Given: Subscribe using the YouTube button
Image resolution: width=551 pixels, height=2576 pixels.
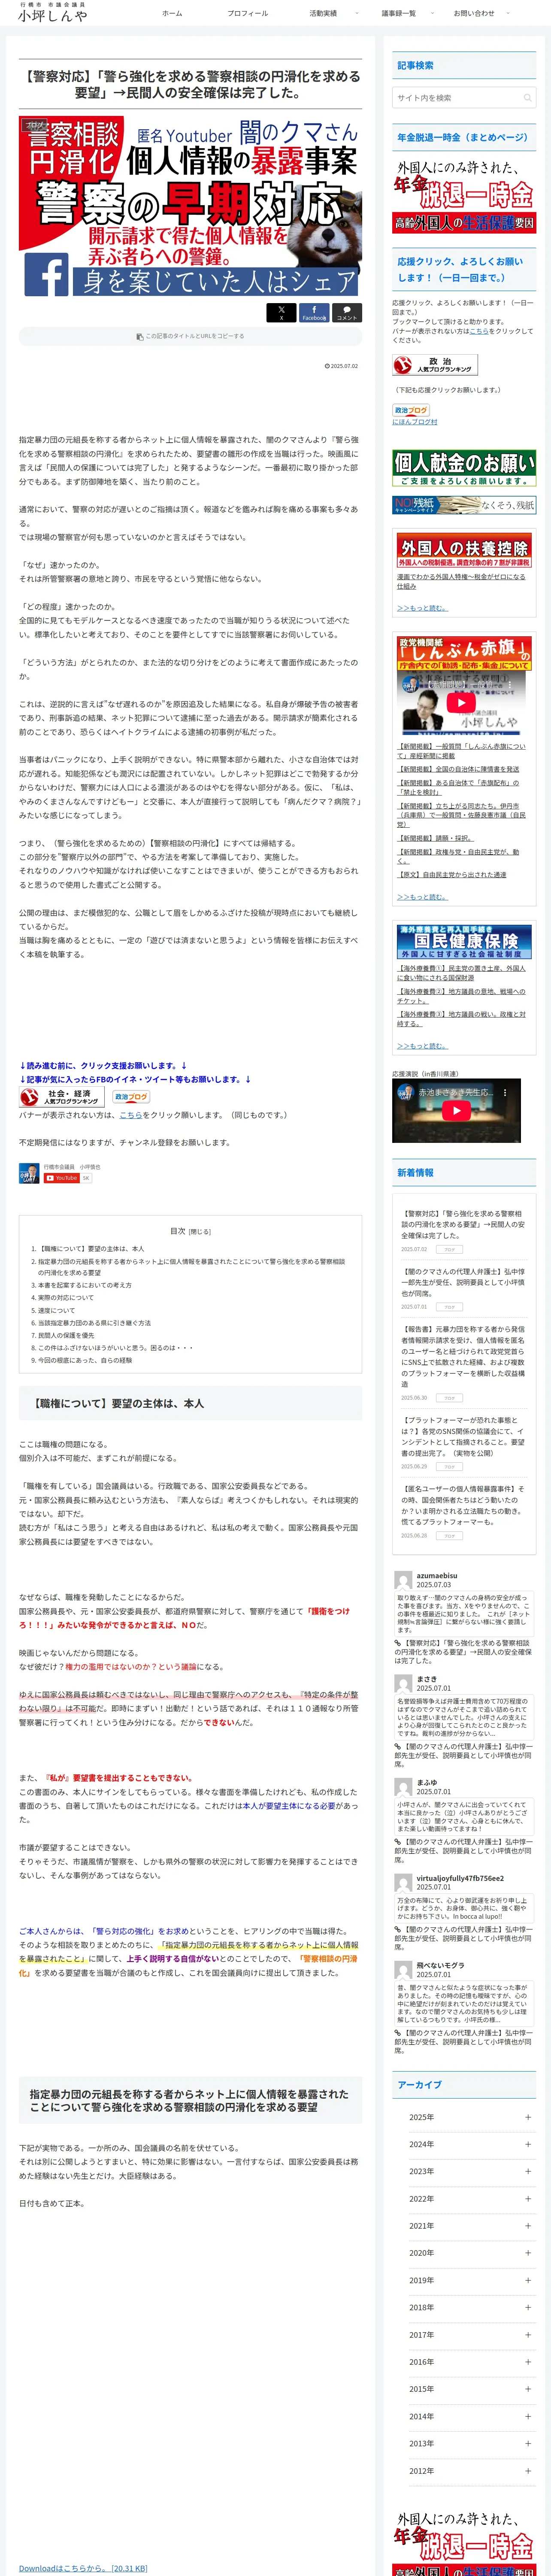Looking at the screenshot, I should (62, 1178).
